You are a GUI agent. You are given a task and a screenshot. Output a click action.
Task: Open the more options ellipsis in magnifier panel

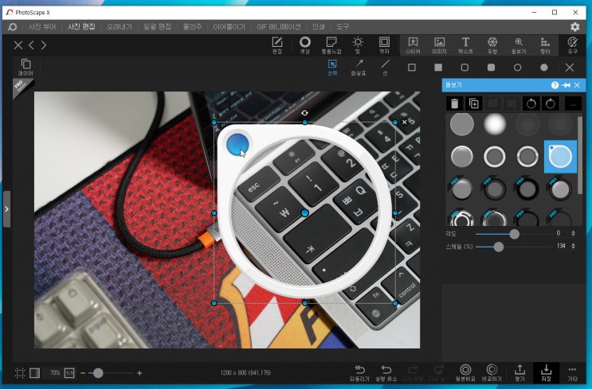pyautogui.click(x=573, y=104)
